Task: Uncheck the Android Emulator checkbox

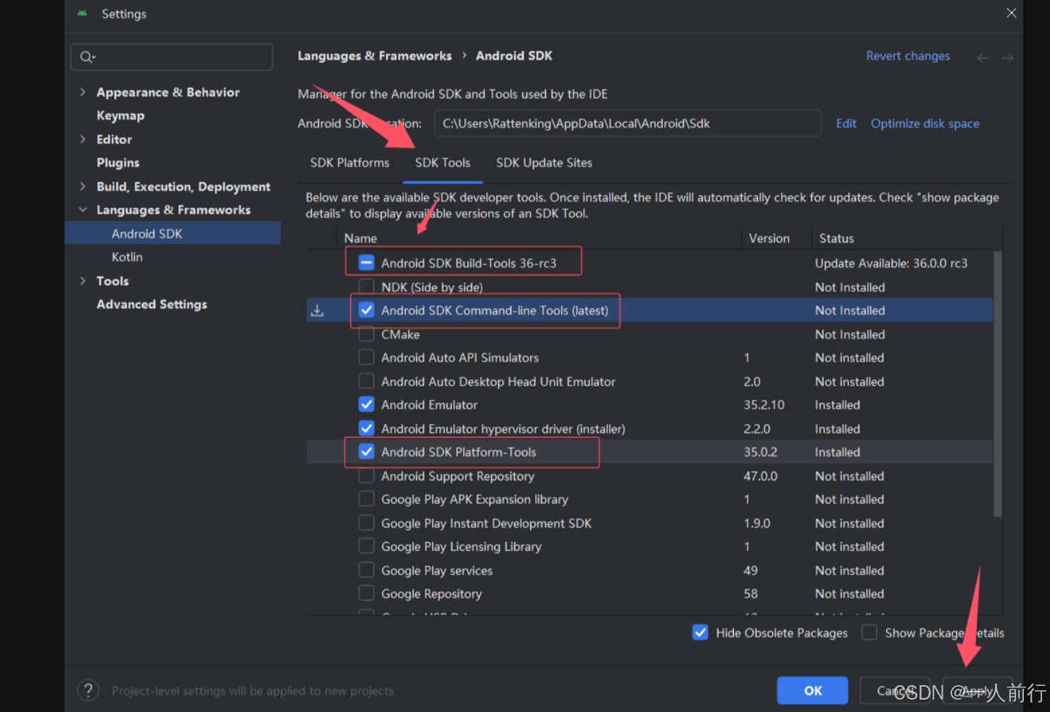Action: pyautogui.click(x=366, y=405)
